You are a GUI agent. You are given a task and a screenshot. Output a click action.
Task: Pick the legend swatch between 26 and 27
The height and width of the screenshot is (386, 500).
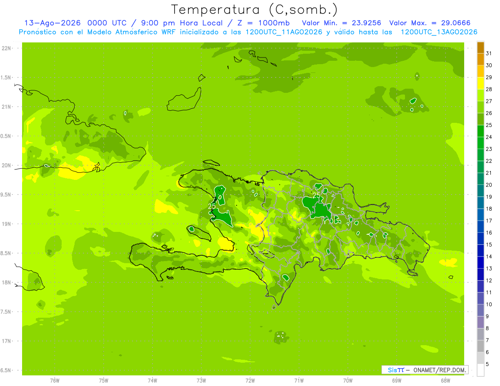pos(480,107)
